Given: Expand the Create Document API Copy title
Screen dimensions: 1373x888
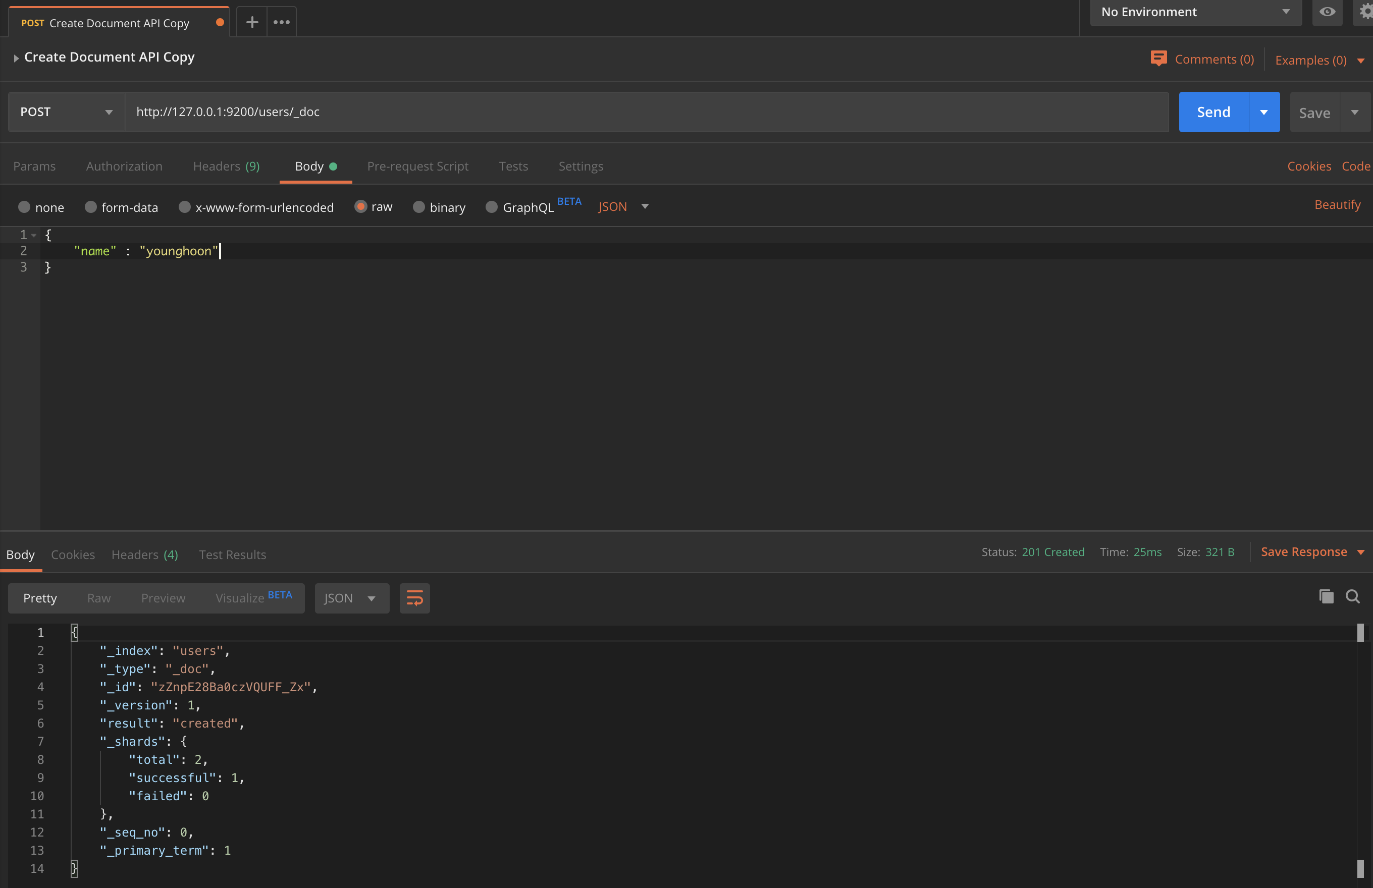Looking at the screenshot, I should pos(16,58).
